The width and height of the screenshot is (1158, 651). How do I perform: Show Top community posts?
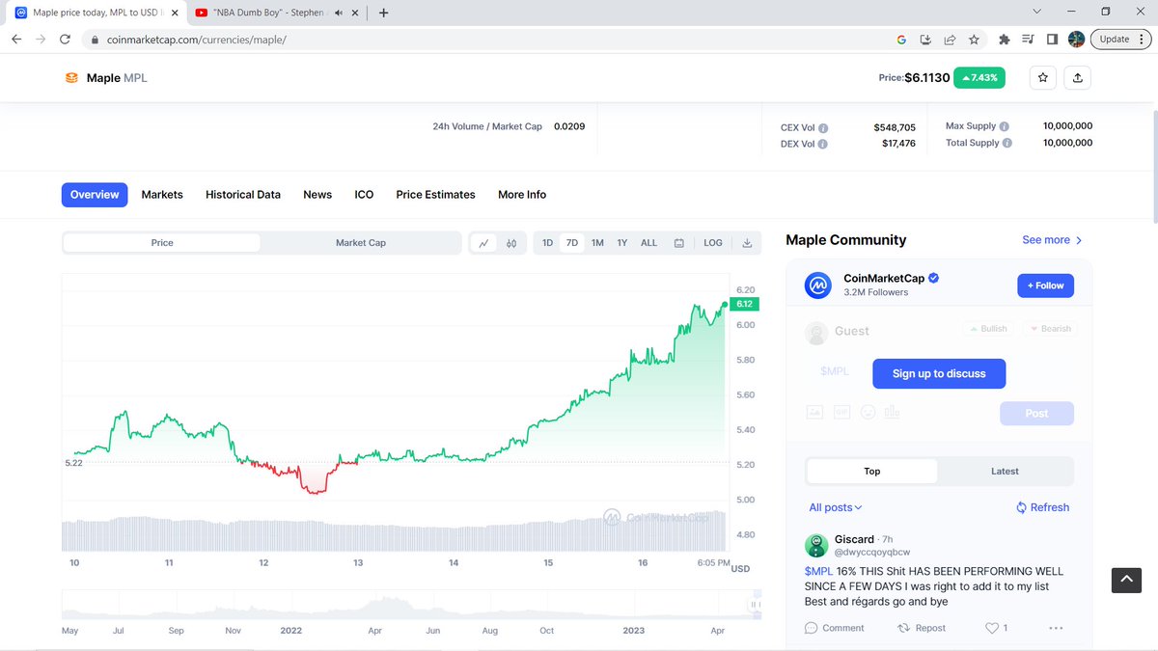[871, 471]
